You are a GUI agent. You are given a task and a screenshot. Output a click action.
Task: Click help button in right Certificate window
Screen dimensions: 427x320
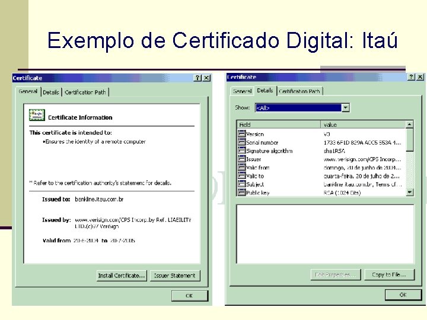click(411, 77)
